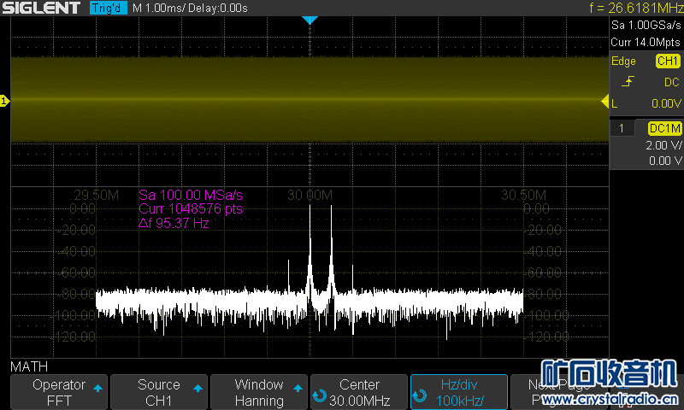This screenshot has width=684, height=410.
Task: Click the 2.00 V/ vertical scale value
Action: pos(663,145)
